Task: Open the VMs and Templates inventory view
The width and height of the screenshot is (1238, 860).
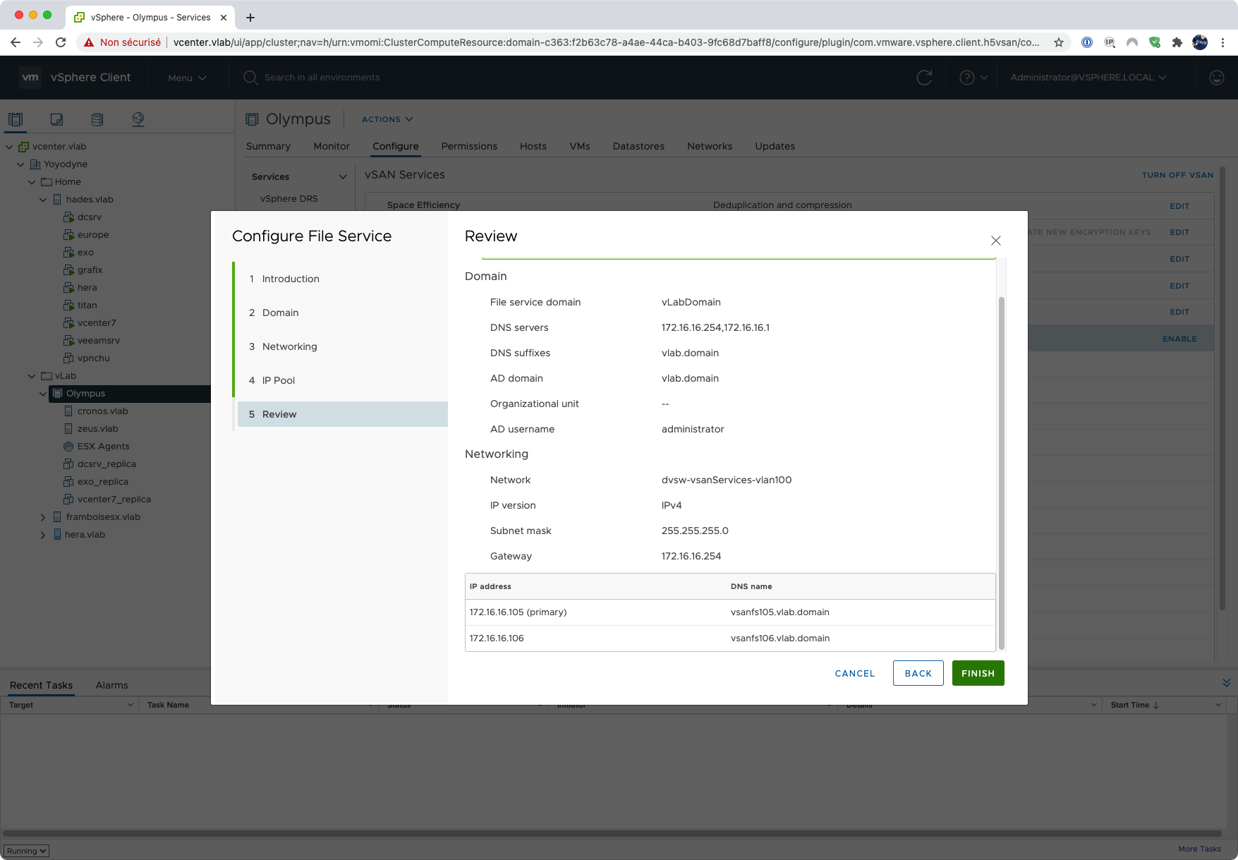Action: [56, 119]
